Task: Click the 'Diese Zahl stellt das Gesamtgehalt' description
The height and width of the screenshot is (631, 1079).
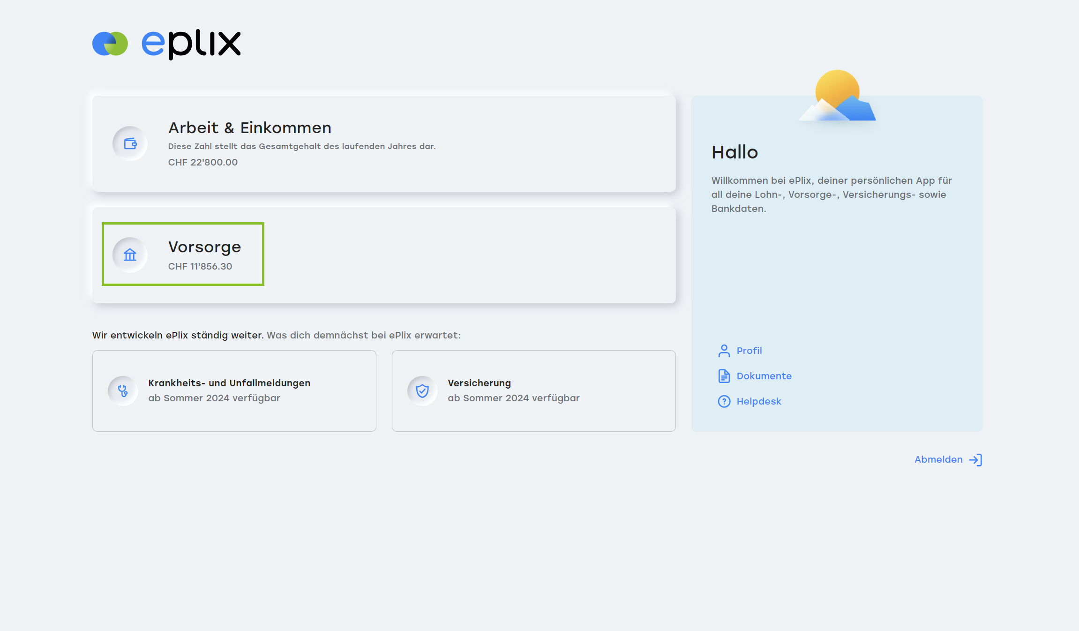Action: click(x=302, y=146)
